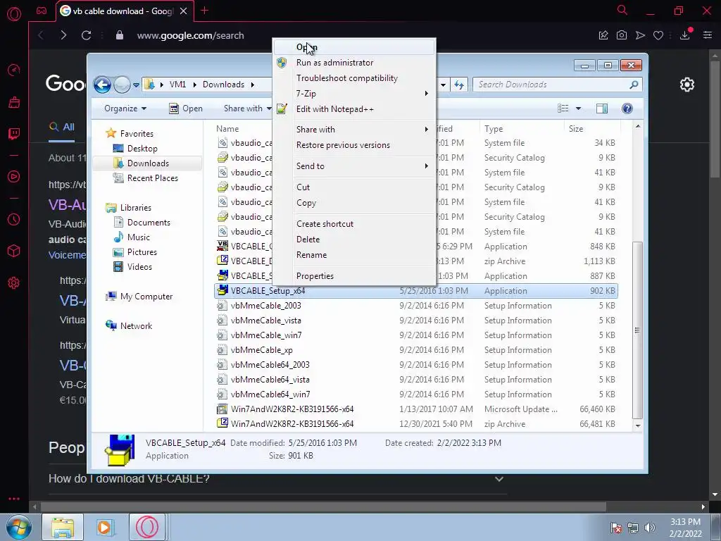Image resolution: width=721 pixels, height=541 pixels.
Task: Select vbMmeCable64_vista file
Action: (x=270, y=380)
